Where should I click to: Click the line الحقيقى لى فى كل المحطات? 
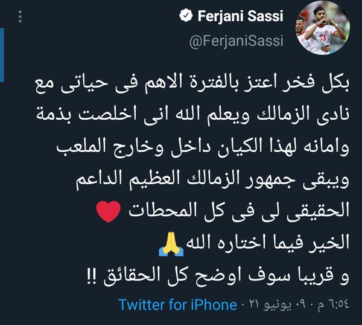tap(239, 211)
